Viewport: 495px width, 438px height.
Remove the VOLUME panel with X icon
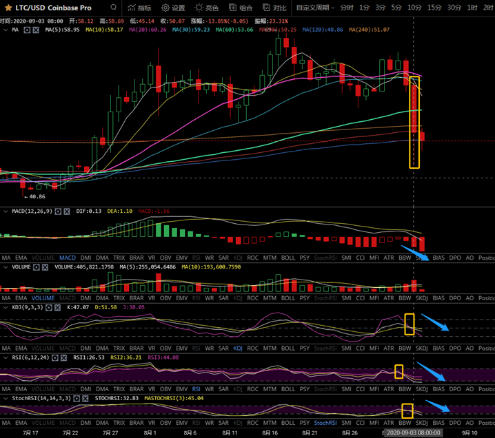(46, 267)
